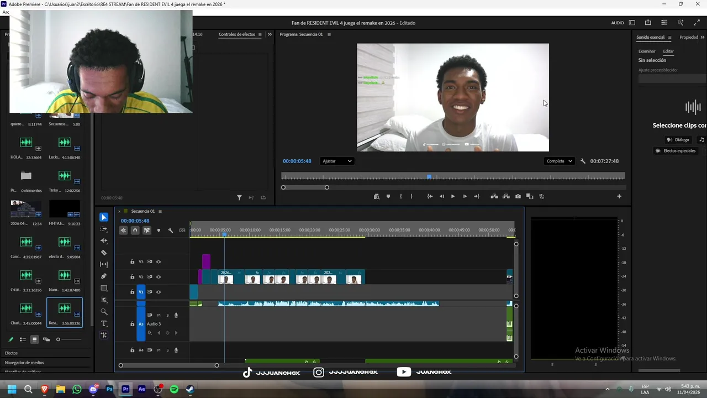Switch to Controles de efectos tab

(x=236, y=34)
